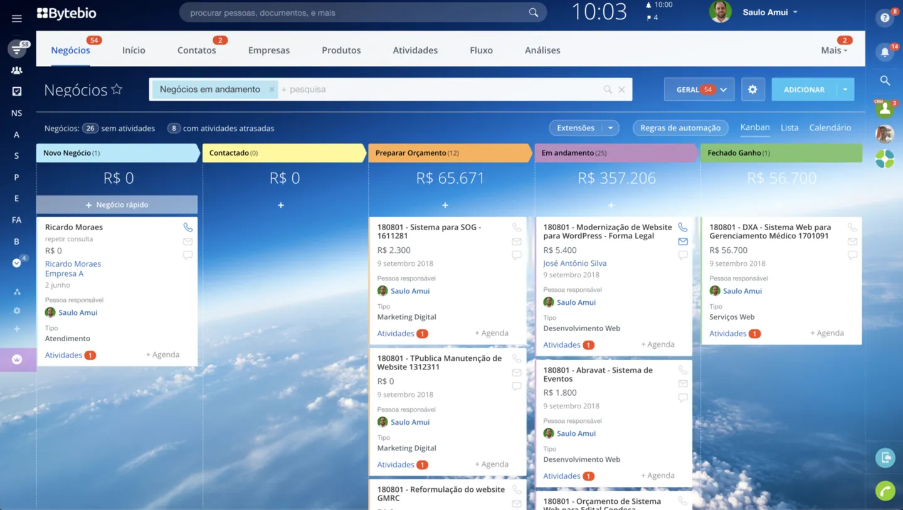Open the help question mark icon
Screen dimensions: 903x510
tap(885, 18)
